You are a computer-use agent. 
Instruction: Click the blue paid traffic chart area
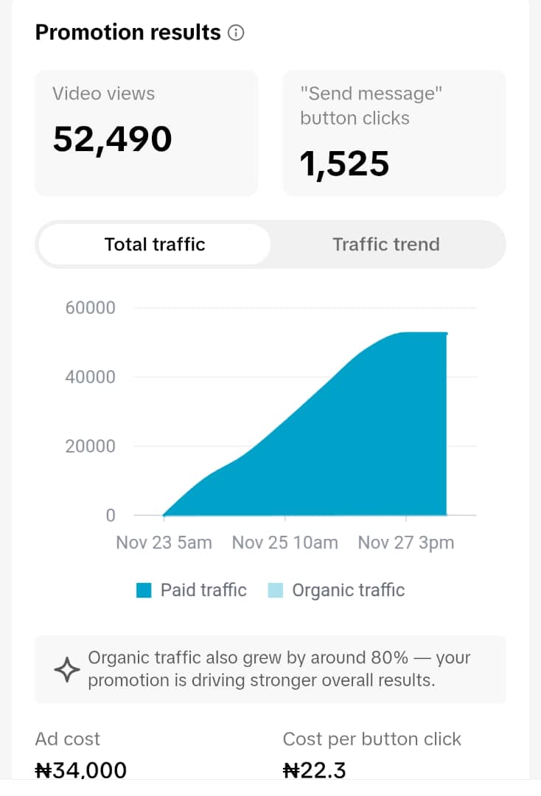(345, 447)
